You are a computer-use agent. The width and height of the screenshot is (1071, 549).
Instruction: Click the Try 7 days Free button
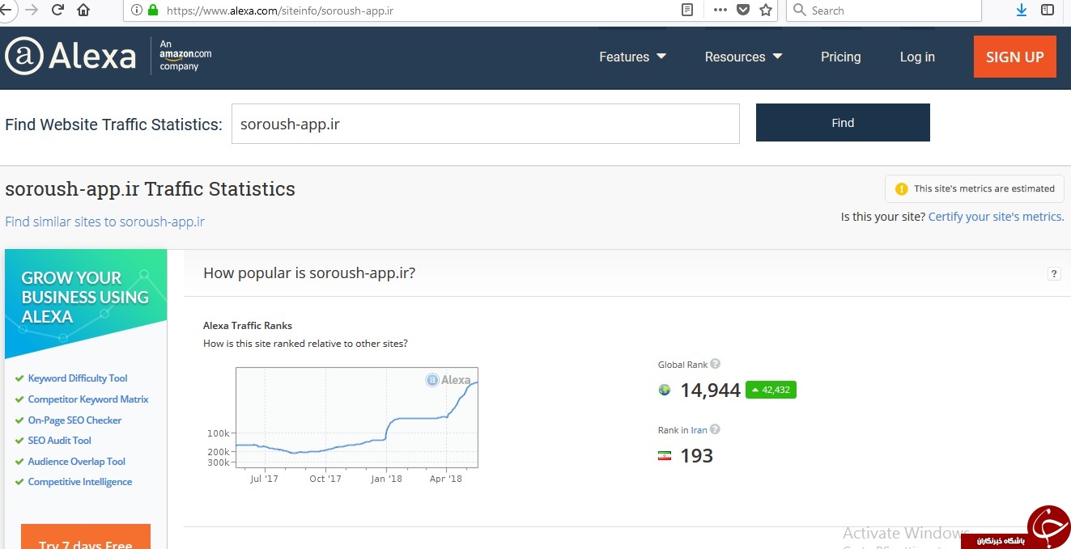(86, 538)
